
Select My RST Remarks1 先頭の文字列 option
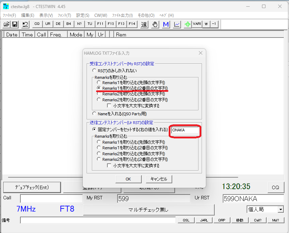tap(99, 82)
